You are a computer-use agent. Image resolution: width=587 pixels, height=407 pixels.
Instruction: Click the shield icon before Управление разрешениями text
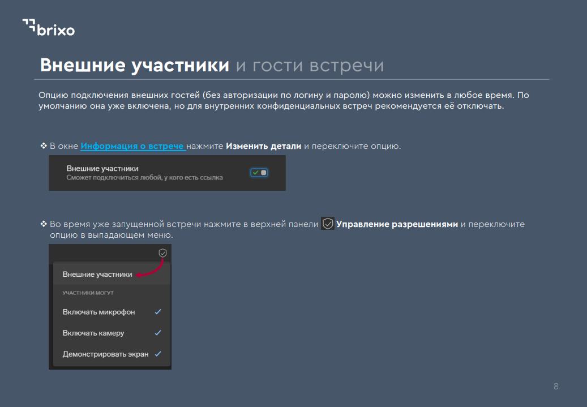pyautogui.click(x=327, y=224)
